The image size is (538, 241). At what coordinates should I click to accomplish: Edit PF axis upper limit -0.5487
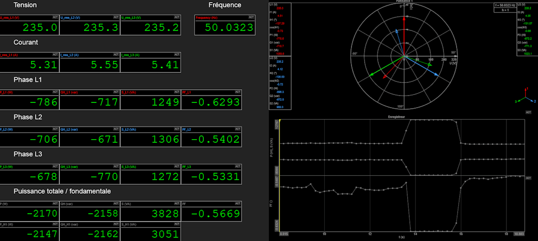(277, 181)
